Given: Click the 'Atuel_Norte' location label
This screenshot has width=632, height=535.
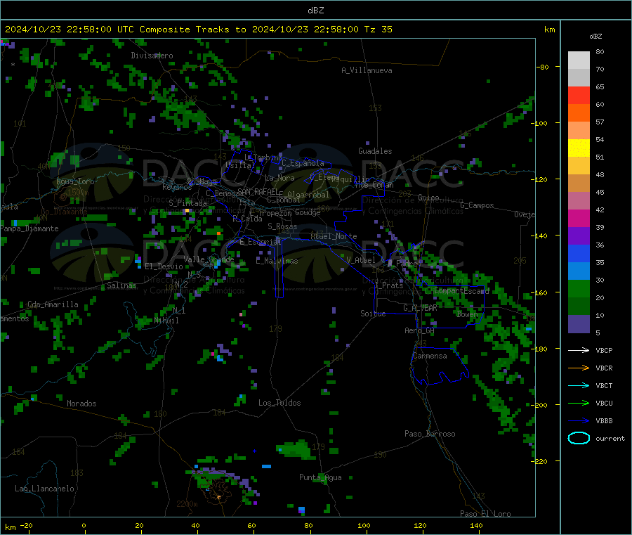Looking at the screenshot, I should 334,236.
